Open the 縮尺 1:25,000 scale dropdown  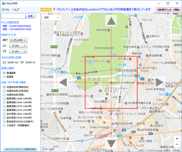click(x=18, y=40)
